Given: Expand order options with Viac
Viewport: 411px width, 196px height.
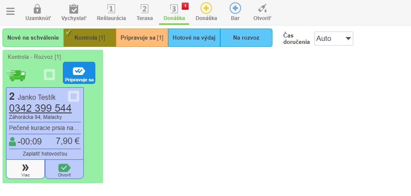Looking at the screenshot, I should [x=25, y=169].
